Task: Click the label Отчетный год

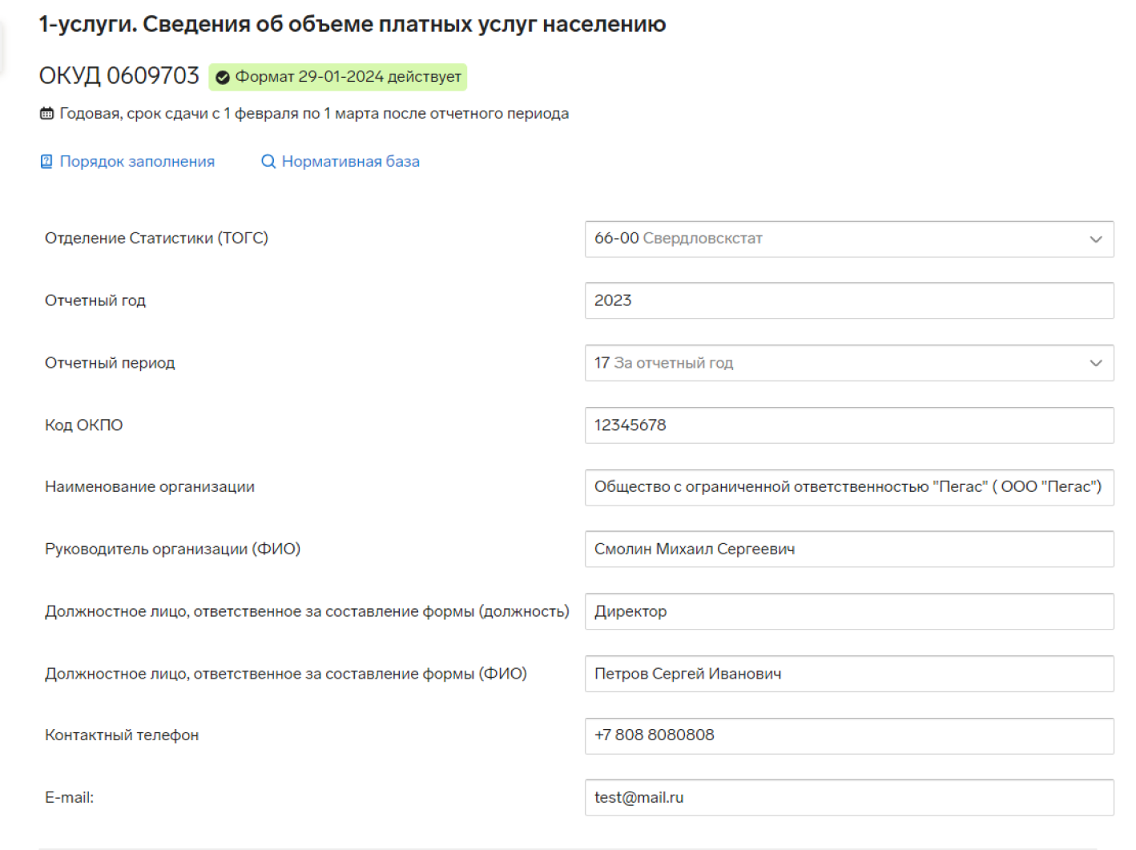Action: click(x=95, y=300)
